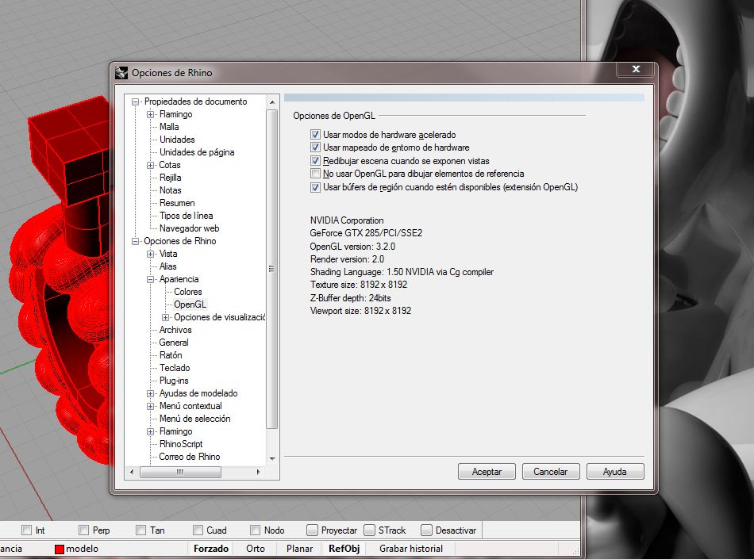
Task: Click the tree's horizontal scrollbar left arrow
Action: pos(132,472)
